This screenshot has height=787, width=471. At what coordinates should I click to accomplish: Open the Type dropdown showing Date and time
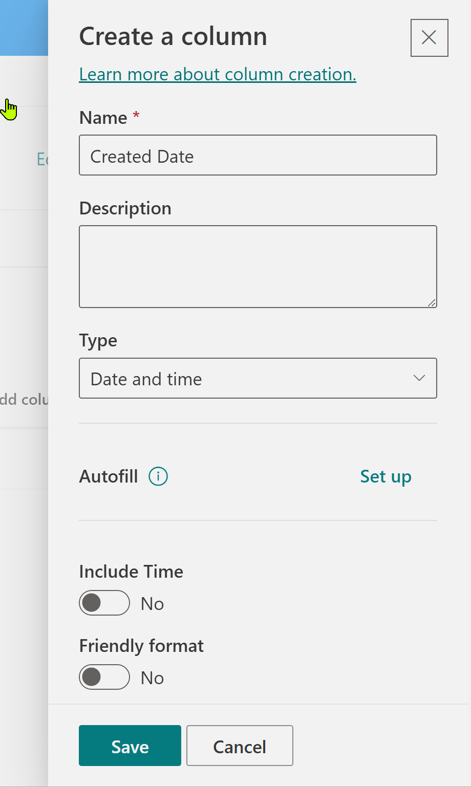(x=258, y=378)
